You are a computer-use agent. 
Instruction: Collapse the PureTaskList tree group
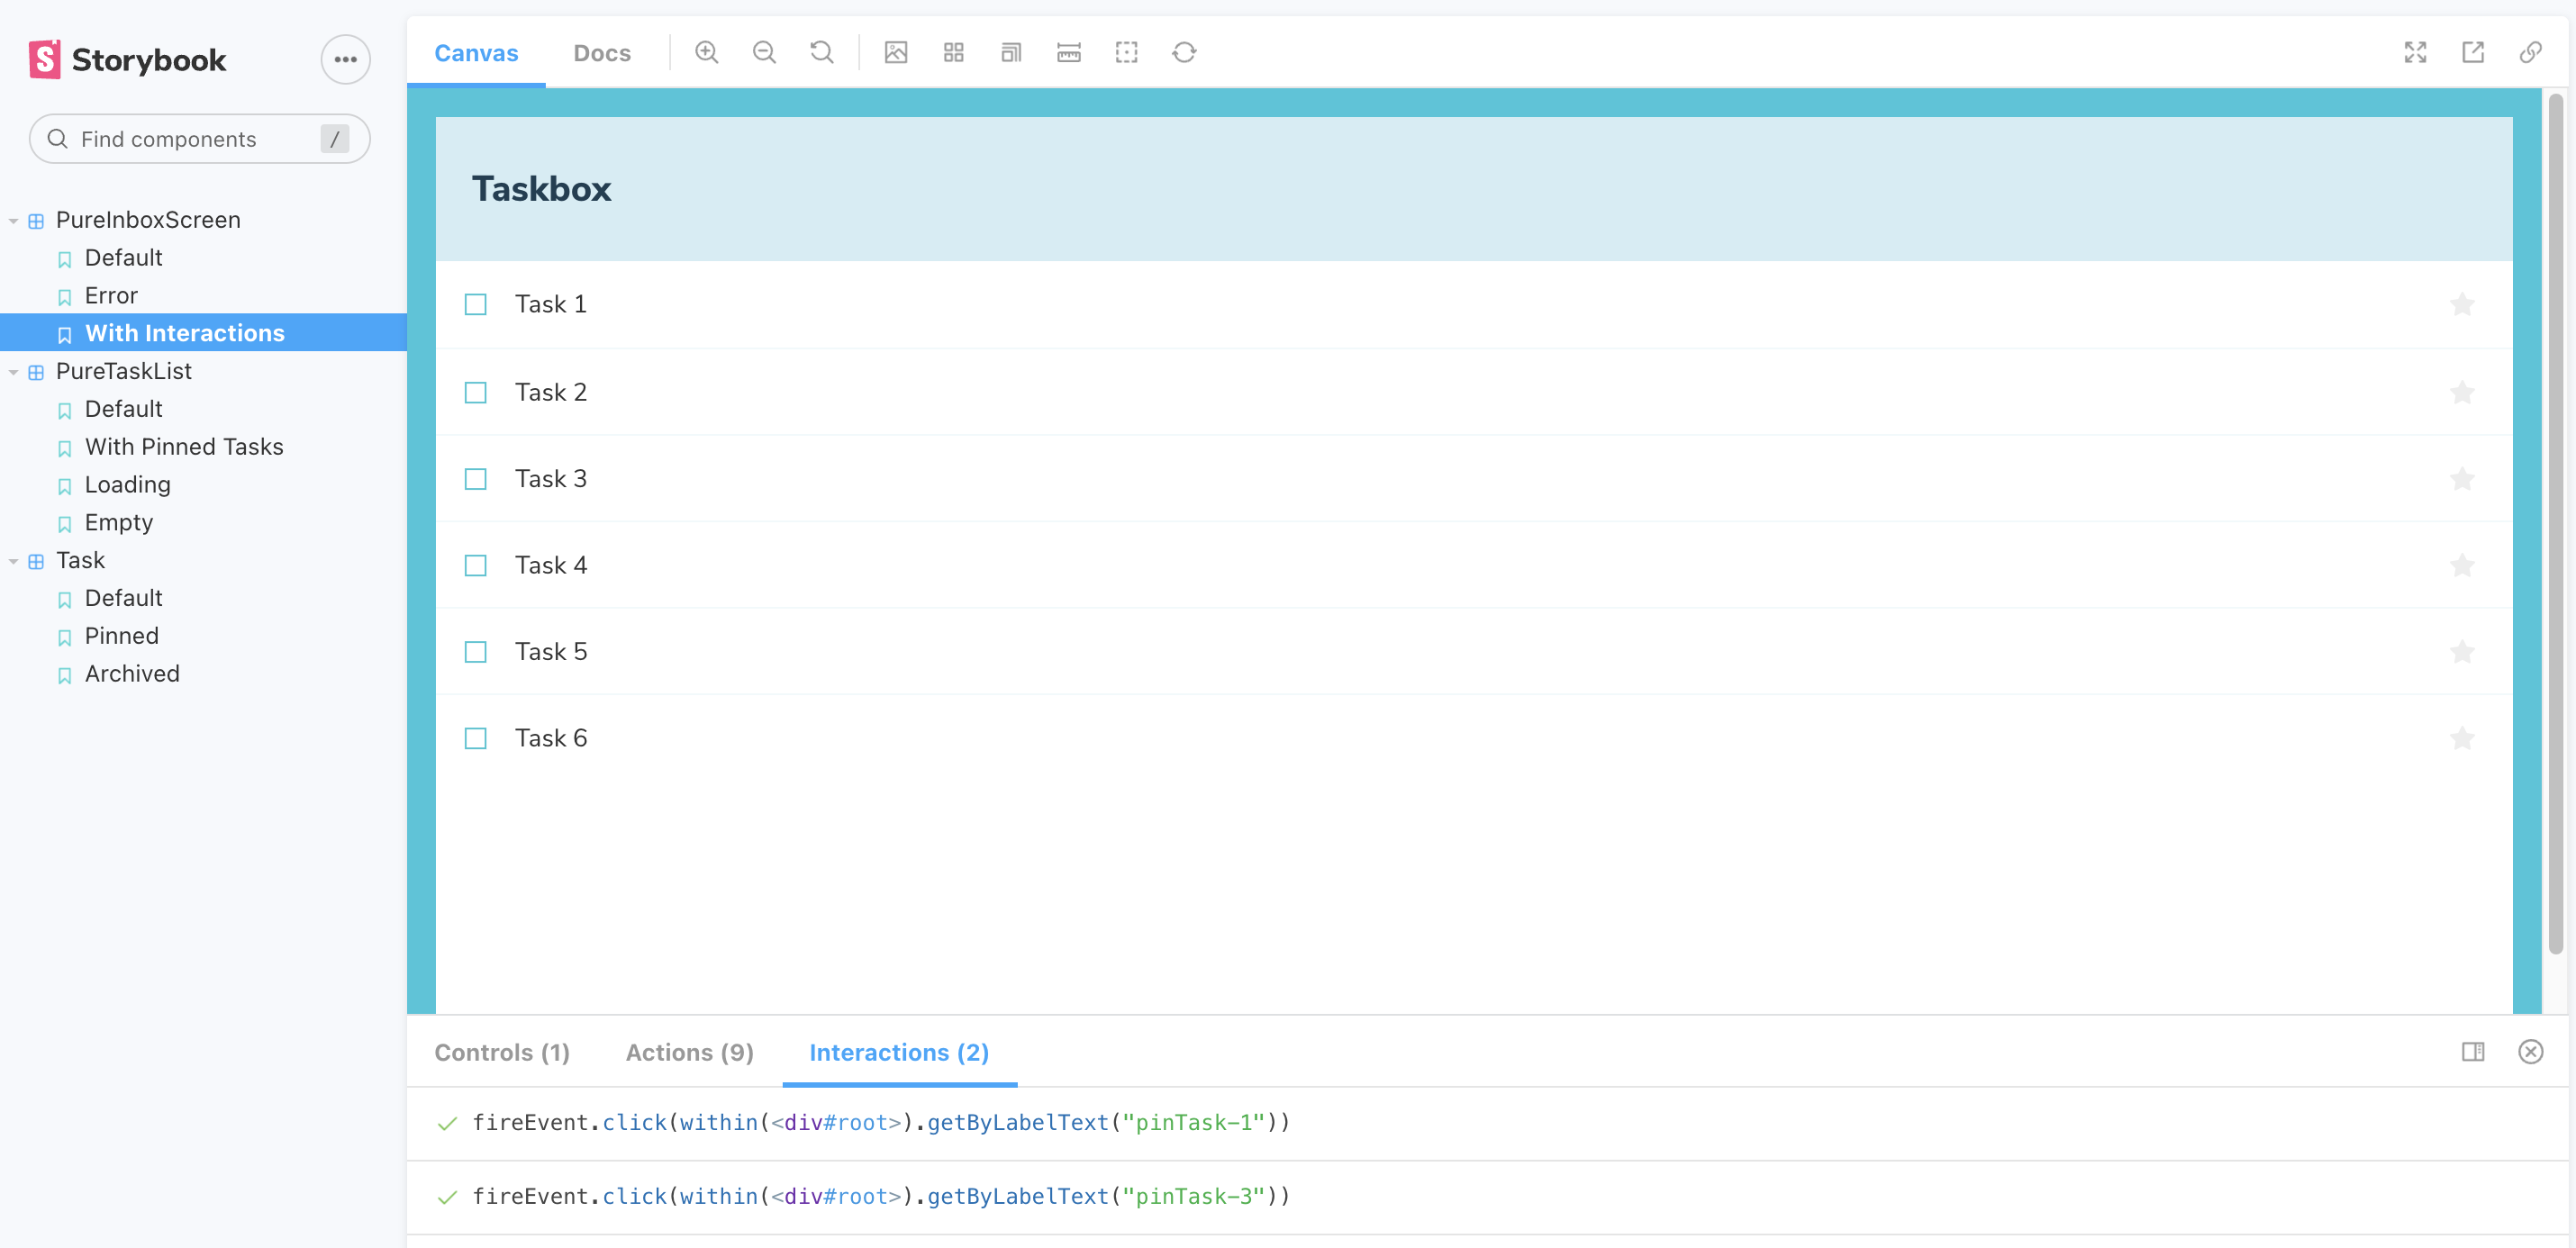14,372
